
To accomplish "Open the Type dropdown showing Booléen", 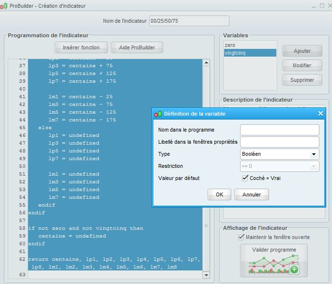I will click(280, 154).
